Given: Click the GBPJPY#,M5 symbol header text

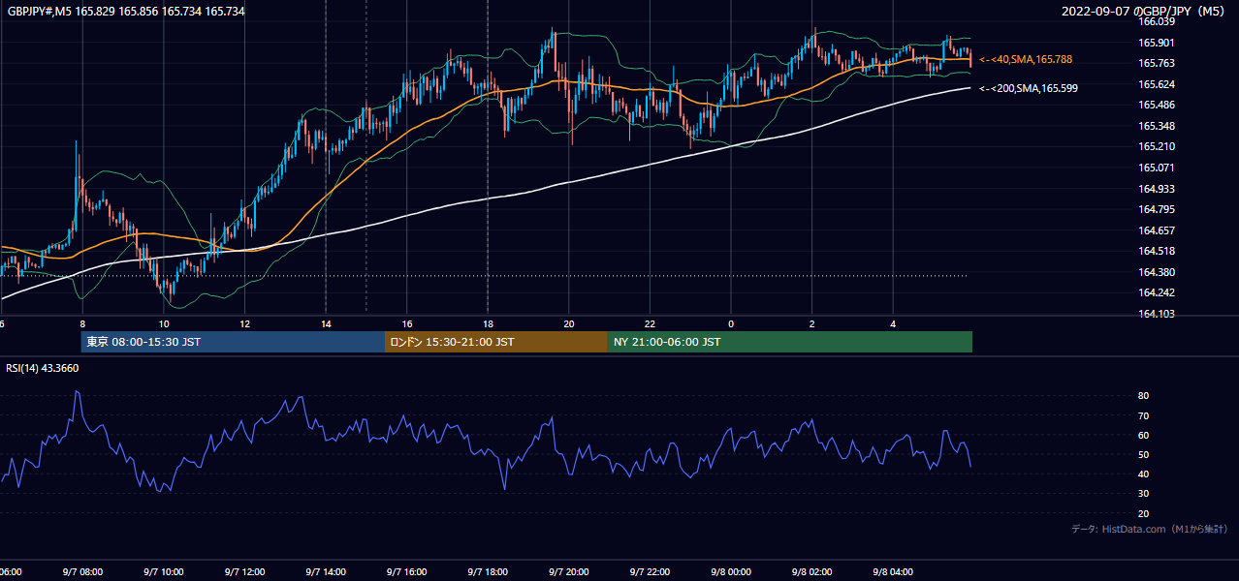Looking at the screenshot, I should click(x=126, y=11).
